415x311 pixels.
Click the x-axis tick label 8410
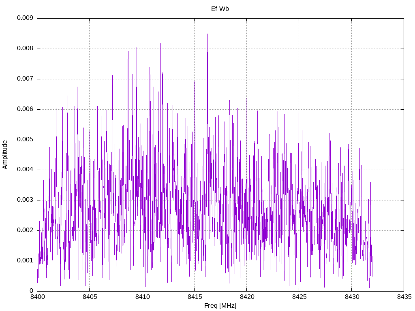pyautogui.click(x=142, y=297)
